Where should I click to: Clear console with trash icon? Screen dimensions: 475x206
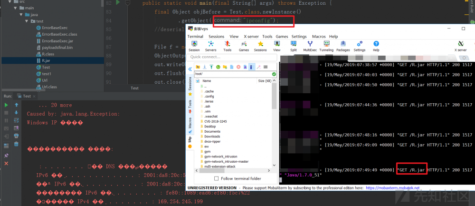tap(17, 144)
